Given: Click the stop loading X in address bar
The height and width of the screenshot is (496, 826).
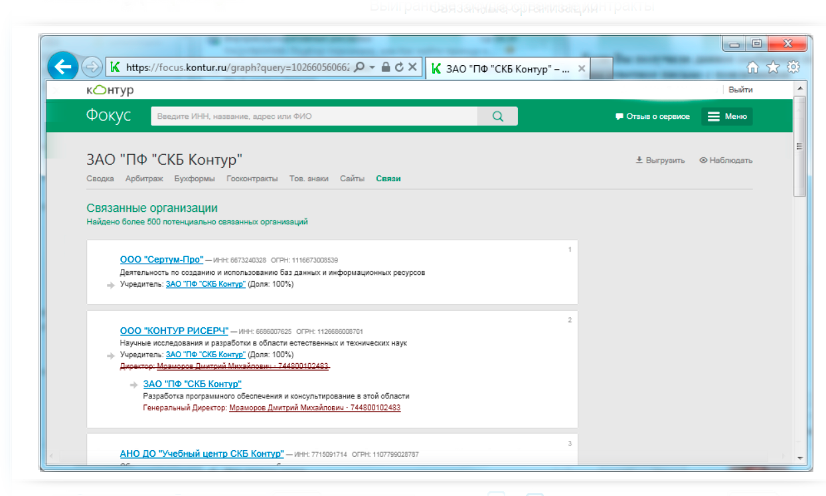Looking at the screenshot, I should [412, 67].
